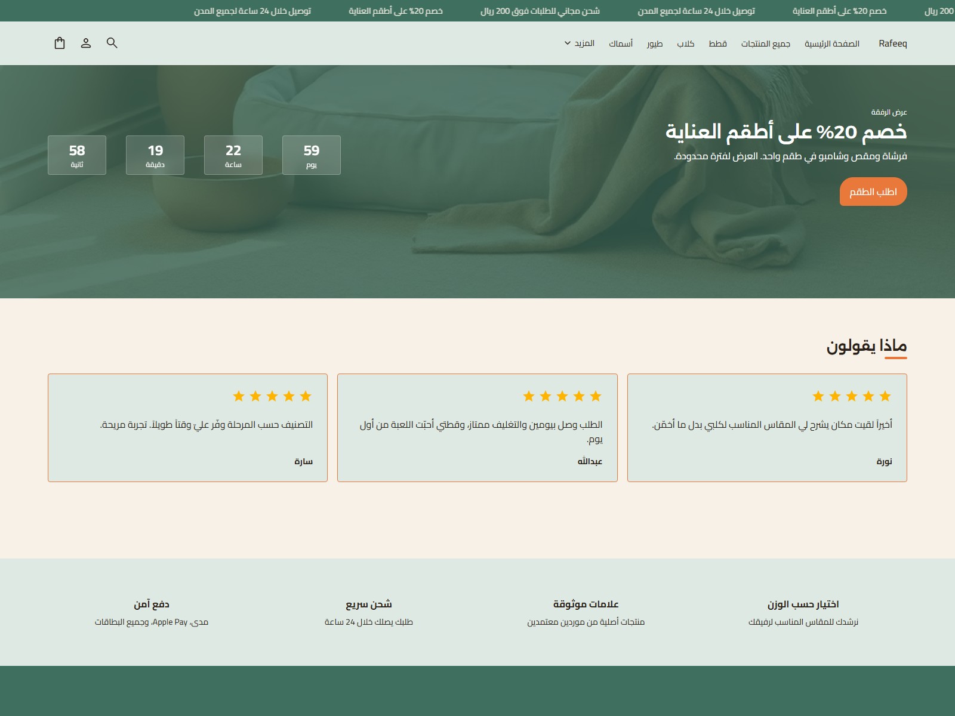Image resolution: width=955 pixels, height=716 pixels.
Task: Go to قطط menu item
Action: [717, 44]
